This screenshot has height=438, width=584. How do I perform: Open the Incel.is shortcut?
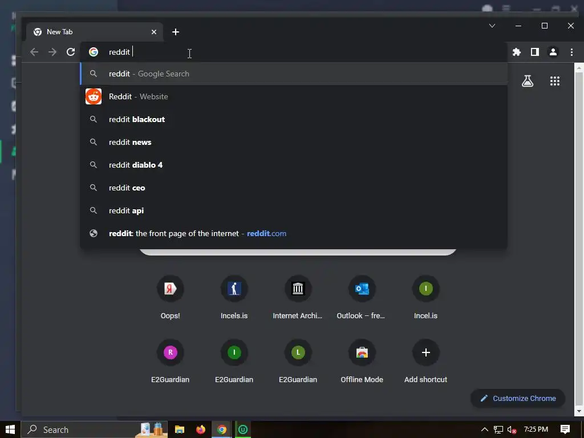click(425, 298)
